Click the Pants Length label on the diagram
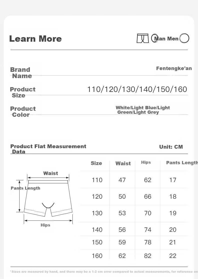This screenshot has width=198, height=279. click(26, 188)
